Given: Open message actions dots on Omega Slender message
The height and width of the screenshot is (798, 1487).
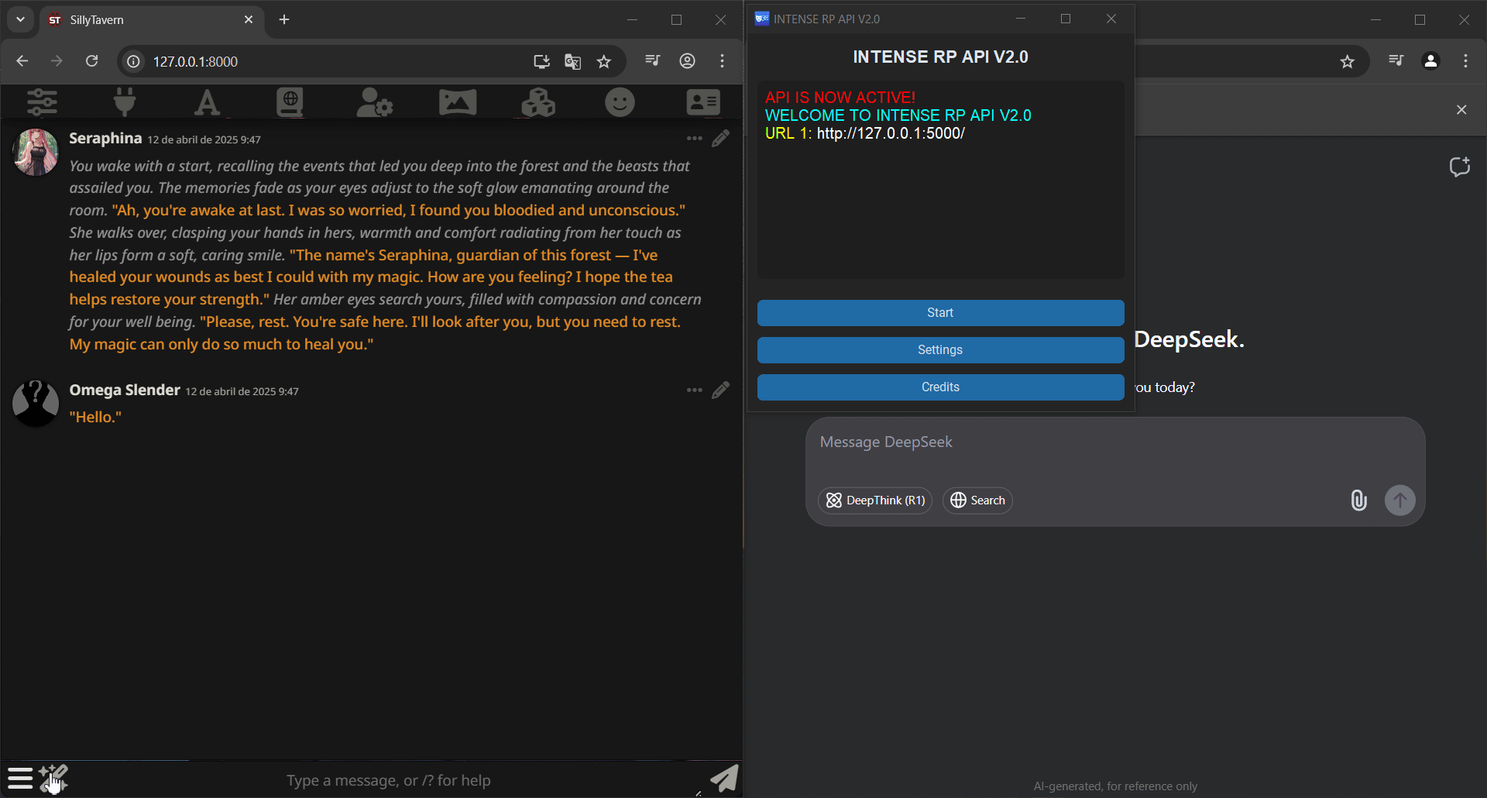Looking at the screenshot, I should [x=694, y=390].
